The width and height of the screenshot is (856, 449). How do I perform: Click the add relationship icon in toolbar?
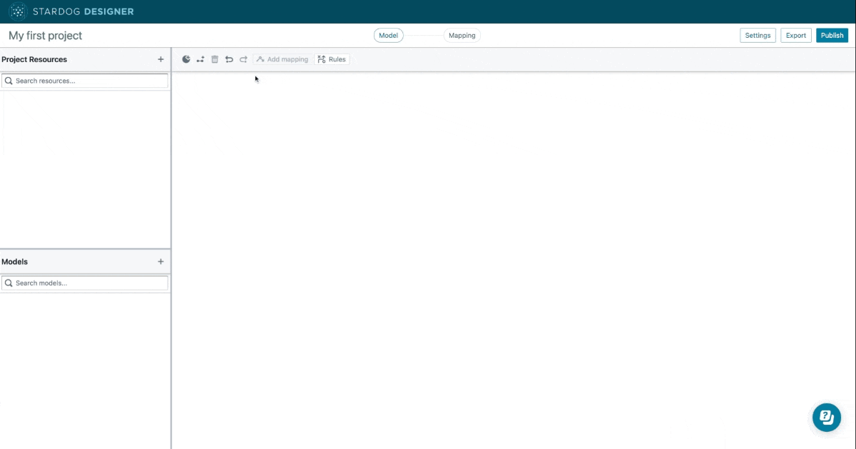(x=200, y=59)
